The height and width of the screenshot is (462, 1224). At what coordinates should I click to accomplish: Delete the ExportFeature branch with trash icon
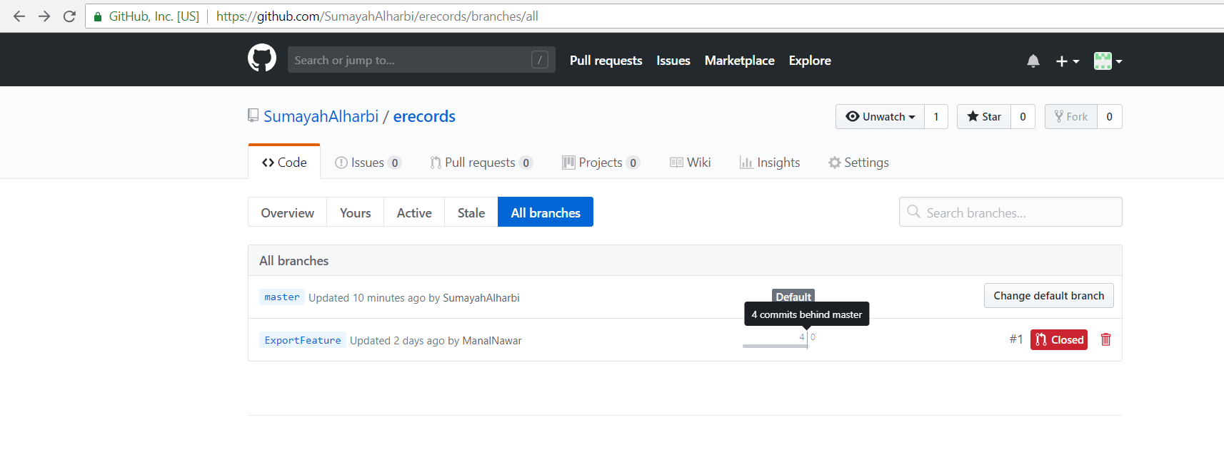pos(1106,339)
